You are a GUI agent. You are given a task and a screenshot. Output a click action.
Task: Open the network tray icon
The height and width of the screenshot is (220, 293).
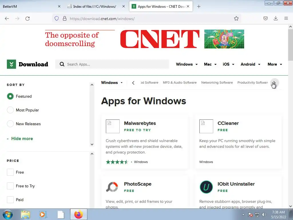[x=257, y=215]
